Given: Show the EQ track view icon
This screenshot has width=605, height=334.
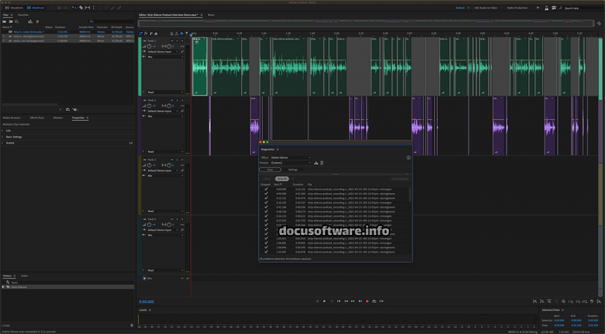Looking at the screenshot, I should [x=156, y=34].
